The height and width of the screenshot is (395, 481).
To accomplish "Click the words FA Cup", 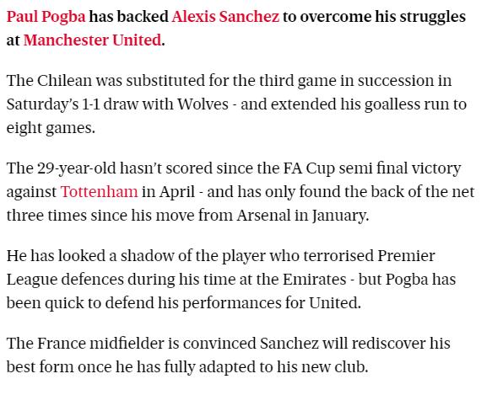I will (x=309, y=168).
